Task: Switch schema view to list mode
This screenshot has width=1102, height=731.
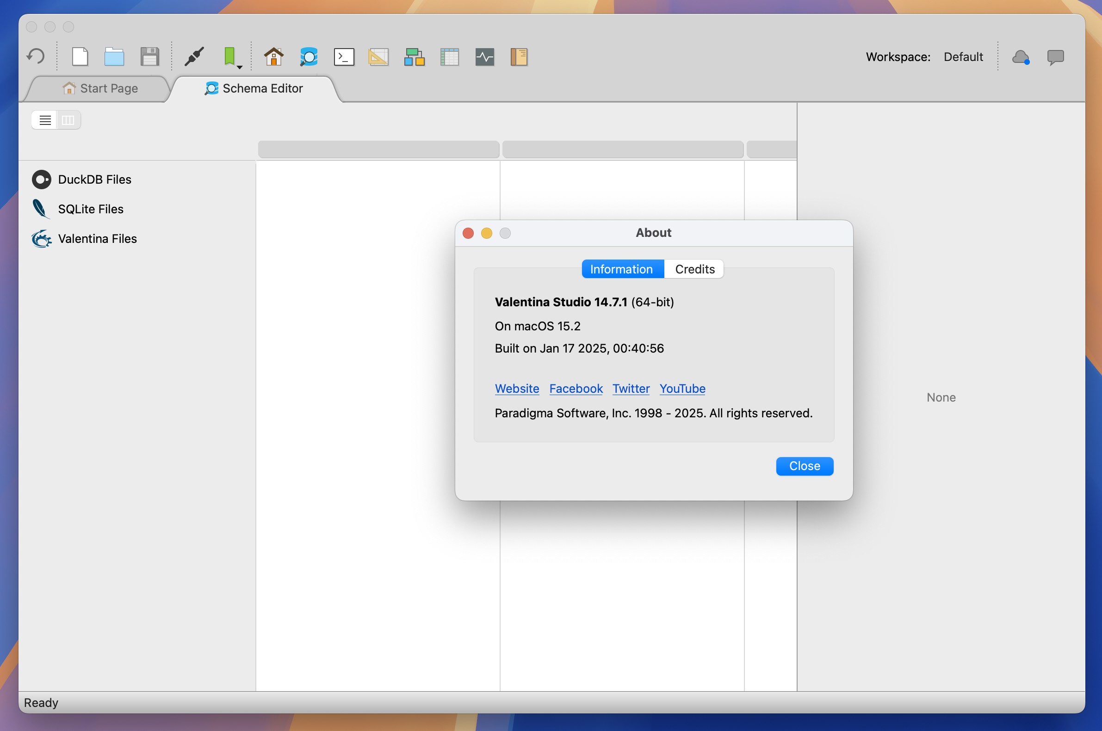Action: [x=44, y=120]
